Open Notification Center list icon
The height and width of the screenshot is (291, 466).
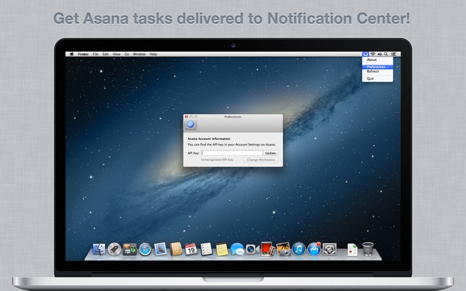(394, 54)
